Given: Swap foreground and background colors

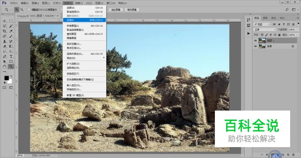Looking at the screenshot, I should pos(11,76).
